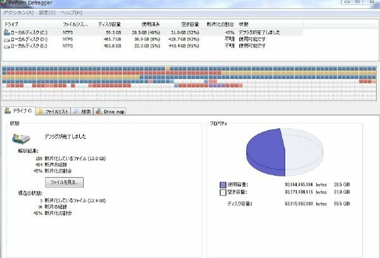
Task: Select the ローカルディスク (C:) drive icon
Action: click(7, 32)
